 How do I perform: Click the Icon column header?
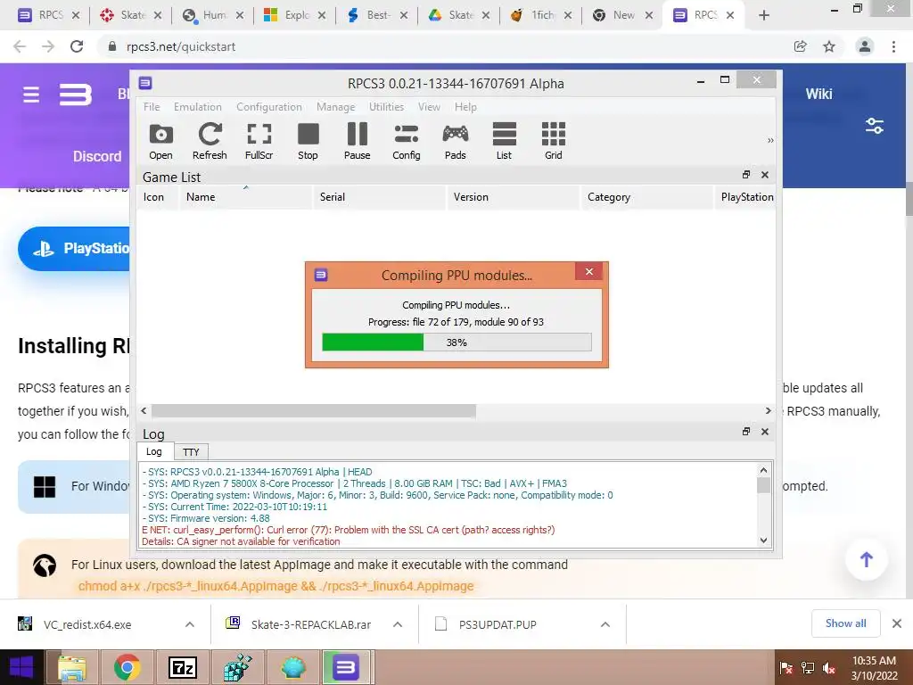pos(158,197)
